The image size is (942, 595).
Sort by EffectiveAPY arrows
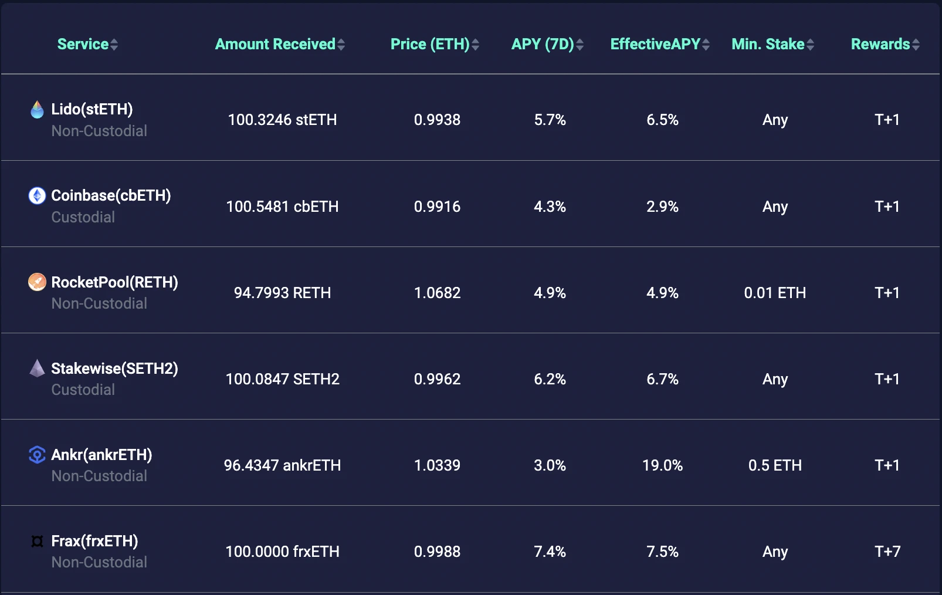(x=706, y=45)
